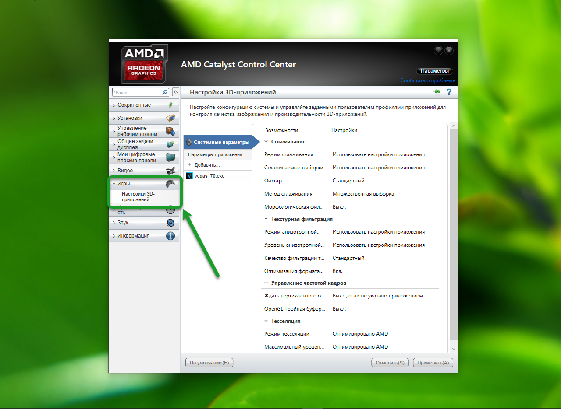Click the gear icon beside Системные параметры

click(x=189, y=142)
